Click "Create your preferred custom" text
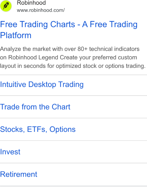 coord(98,58)
